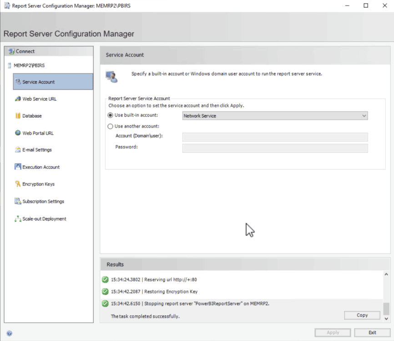Maximize the Configuration Manager window
Screen dimensions: 394x341
coord(366,5)
